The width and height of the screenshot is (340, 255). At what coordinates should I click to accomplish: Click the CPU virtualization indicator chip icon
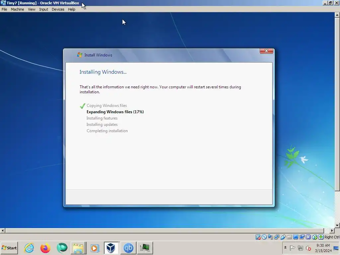(308, 237)
